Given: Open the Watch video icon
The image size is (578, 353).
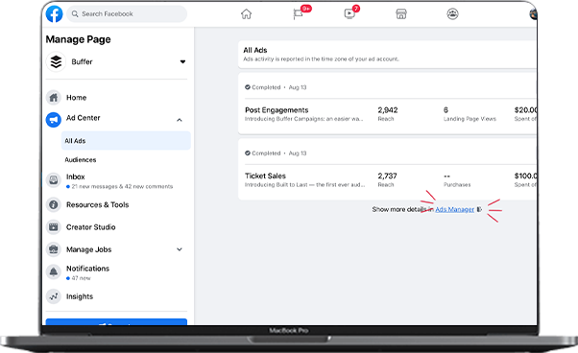Looking at the screenshot, I should [349, 14].
